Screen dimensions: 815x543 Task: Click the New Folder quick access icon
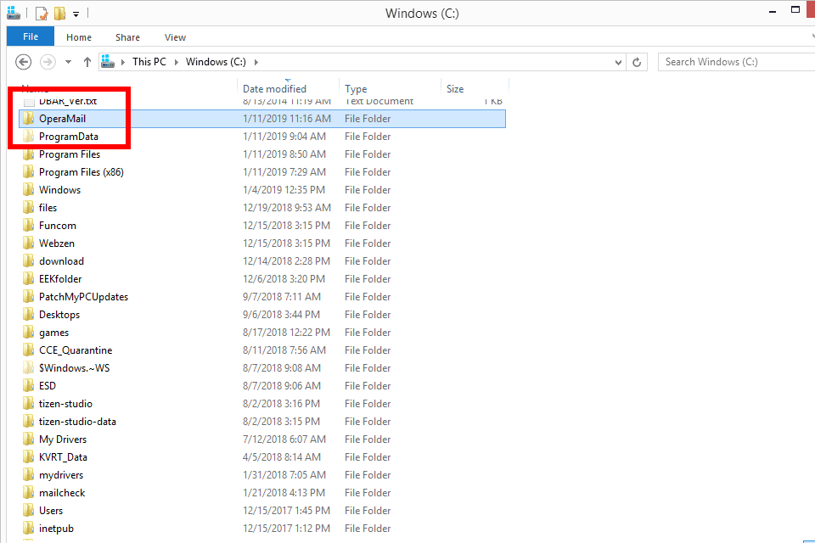pyautogui.click(x=59, y=13)
